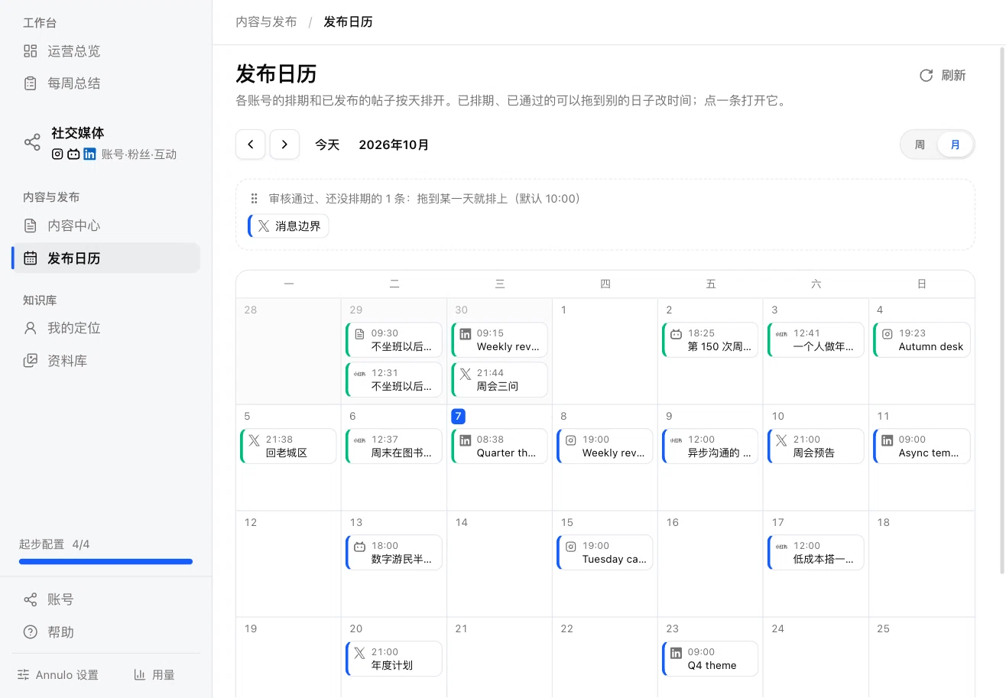Click the 运营总览 dashboard grid icon
The image size is (1006, 698).
click(31, 51)
